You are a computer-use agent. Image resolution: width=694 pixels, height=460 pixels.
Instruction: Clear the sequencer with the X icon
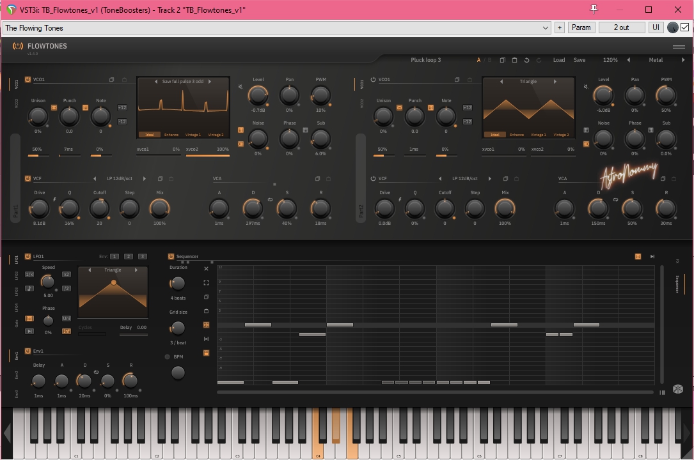(206, 269)
